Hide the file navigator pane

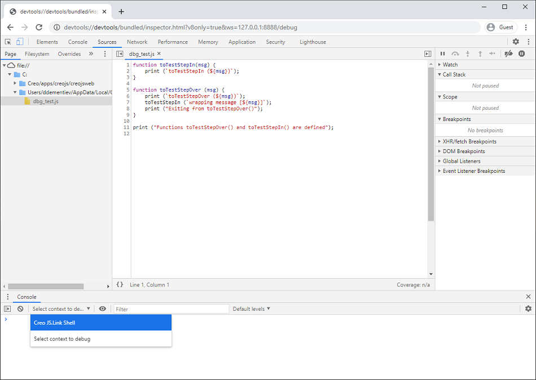pyautogui.click(x=120, y=54)
